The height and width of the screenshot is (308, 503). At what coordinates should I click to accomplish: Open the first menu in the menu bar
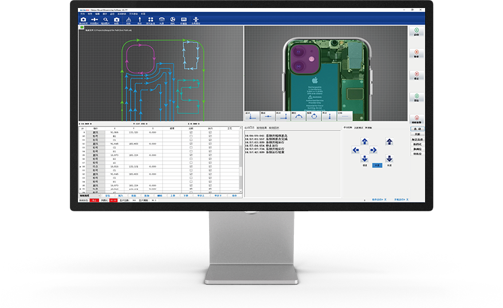click(82, 13)
